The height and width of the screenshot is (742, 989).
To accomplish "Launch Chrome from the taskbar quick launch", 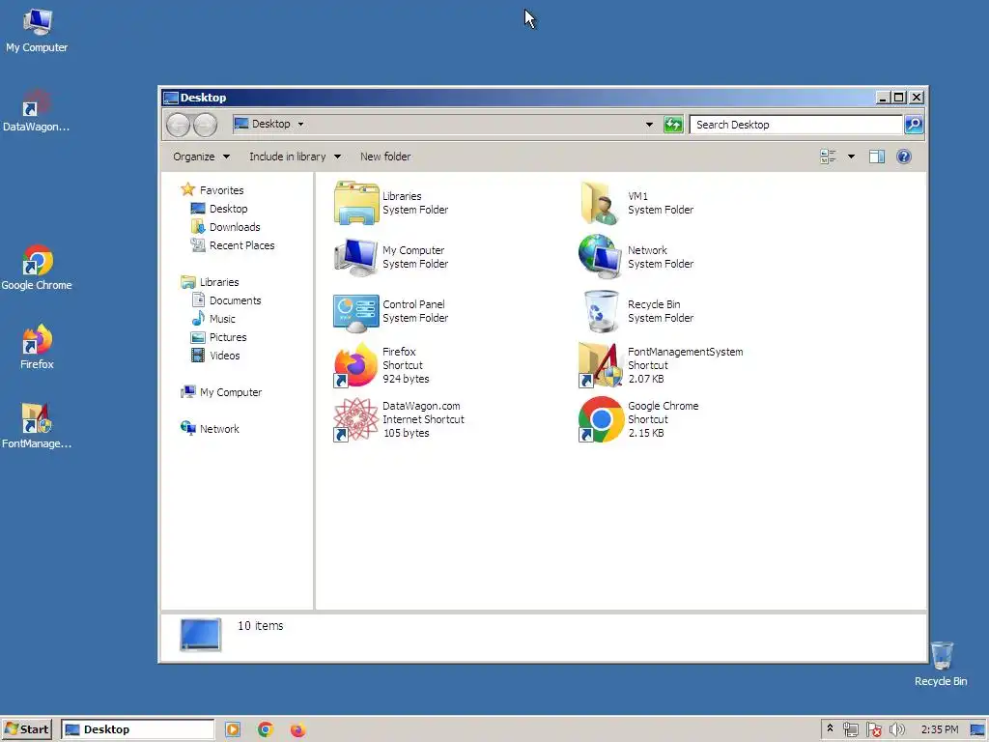I will point(266,730).
